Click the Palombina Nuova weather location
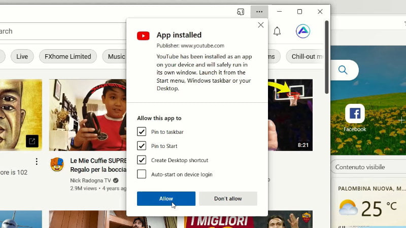 [x=372, y=188]
